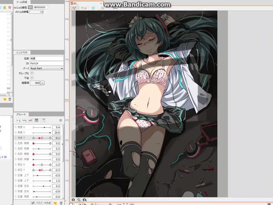Click the two-point key insert icon in parameter toolbar
Screen dimensions: 273x205
[x=18, y=120]
